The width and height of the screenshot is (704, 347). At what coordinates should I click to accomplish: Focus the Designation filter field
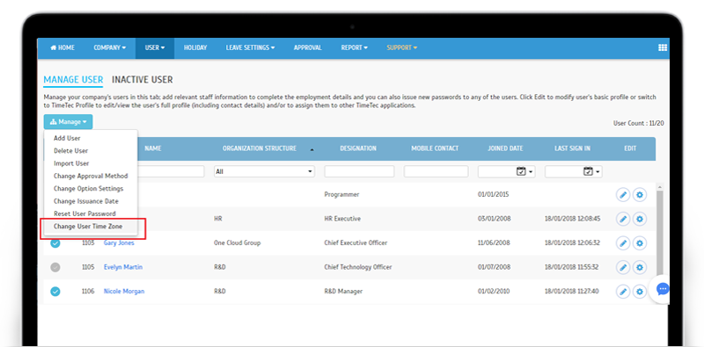coord(359,171)
